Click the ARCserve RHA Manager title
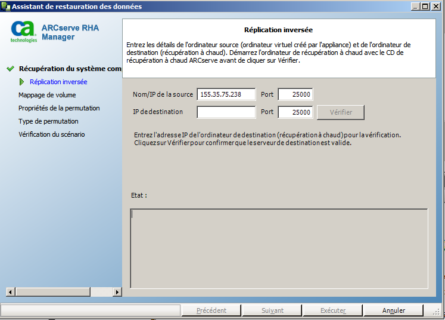Viewport: 445px width, 320px height. [x=70, y=32]
